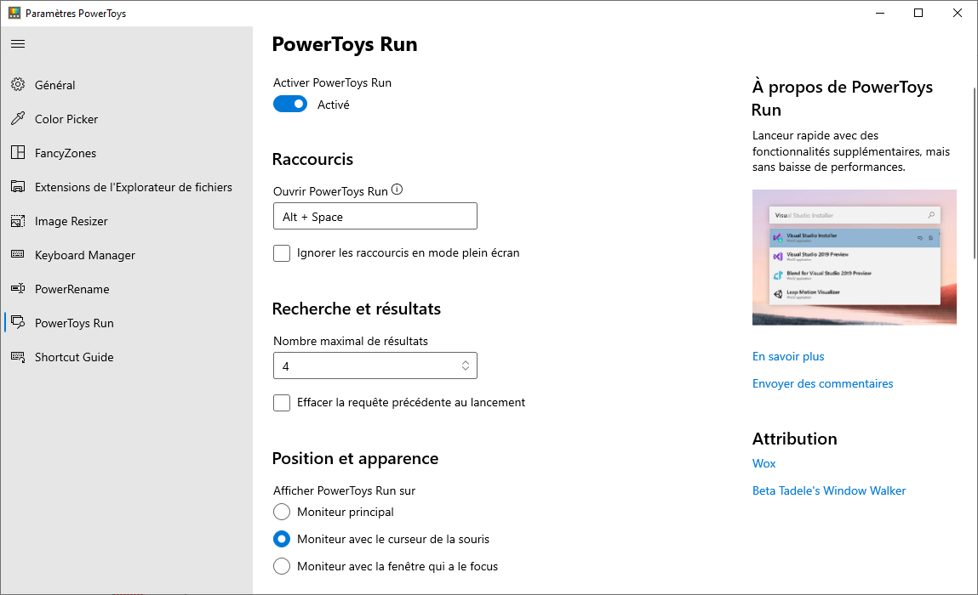Check Ignorer les raccourcis en mode plein écran
Screen dimensions: 978x595
282,253
